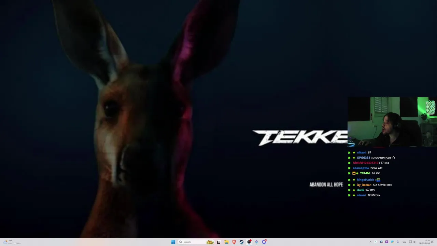Click the Tekken logo in the video
The image size is (437, 246).
(300, 137)
